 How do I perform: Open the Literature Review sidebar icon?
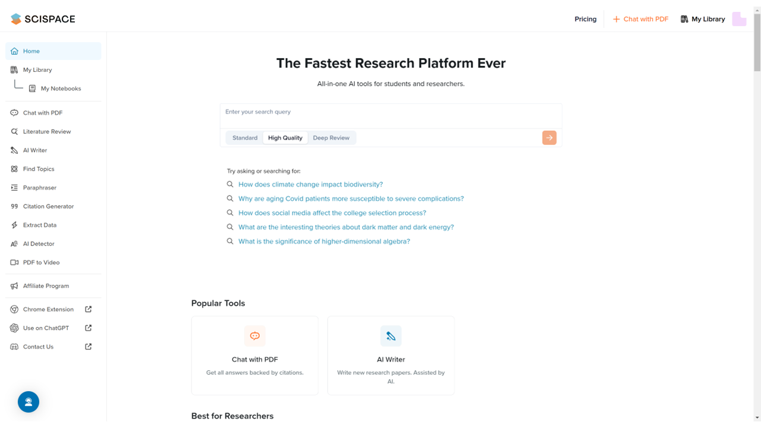(x=14, y=131)
